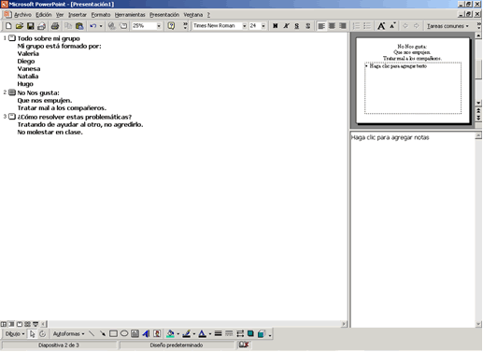Open Tareas comunes dropdown
The height and width of the screenshot is (352, 483).
click(447, 26)
